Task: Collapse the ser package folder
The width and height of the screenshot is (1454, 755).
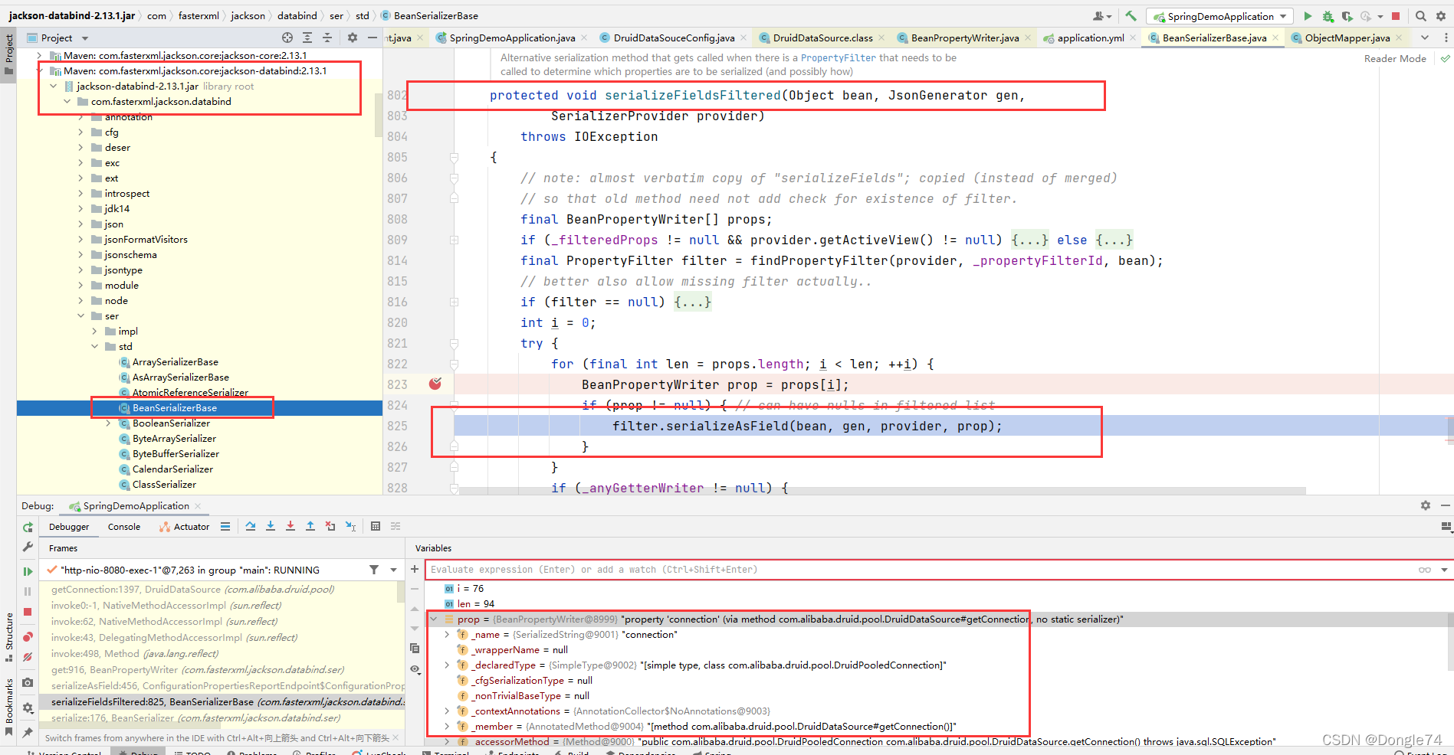Action: click(x=80, y=316)
